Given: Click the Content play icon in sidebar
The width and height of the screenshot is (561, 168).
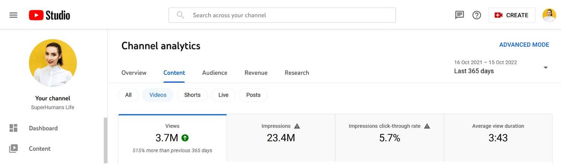Looking at the screenshot, I should [x=13, y=149].
